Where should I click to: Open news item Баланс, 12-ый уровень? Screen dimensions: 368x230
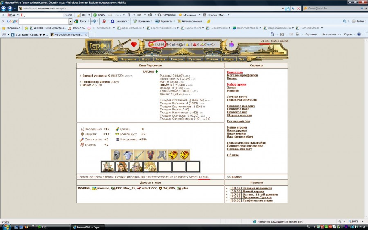tap(254, 194)
